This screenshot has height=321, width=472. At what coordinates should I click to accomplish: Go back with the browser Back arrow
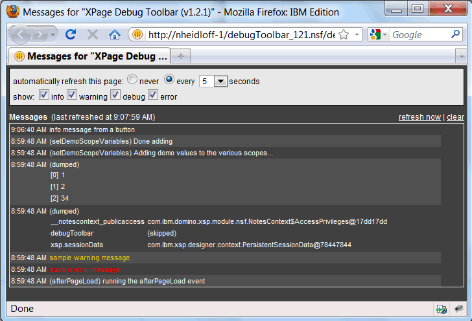(20, 34)
